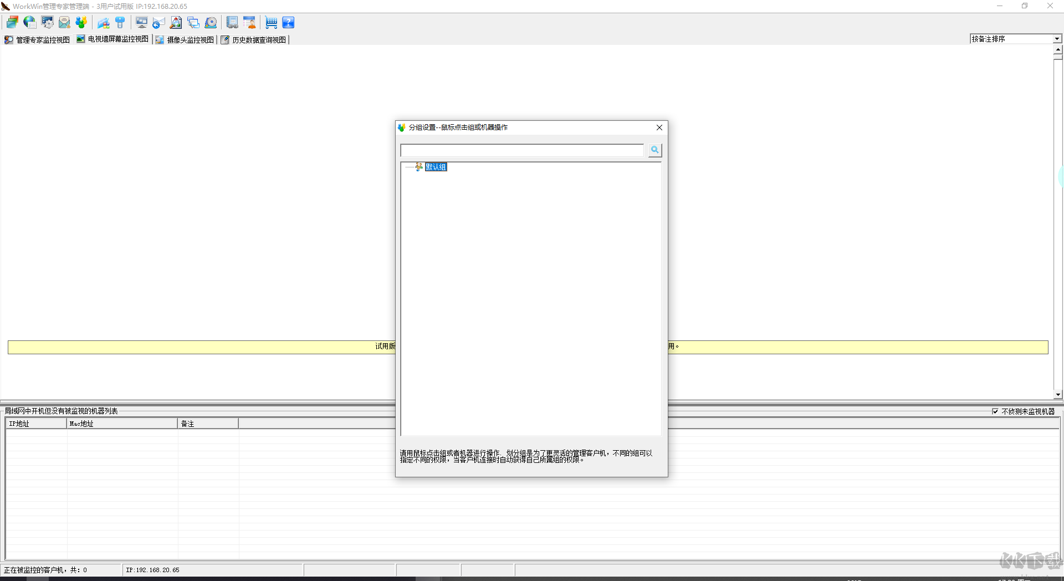
Task: Select the USB key device icon
Action: 120,22
